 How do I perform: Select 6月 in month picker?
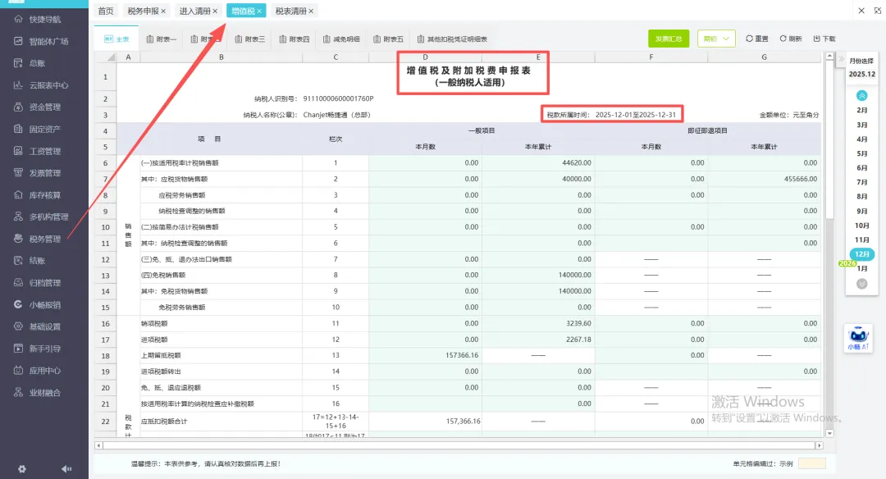coord(861,168)
